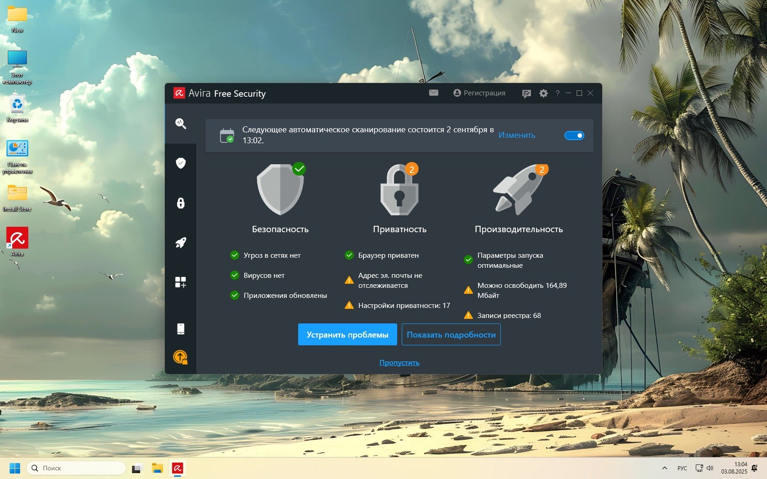This screenshot has width=767, height=479.
Task: Open the Recycle Bin desktop icon
Action: (17, 109)
